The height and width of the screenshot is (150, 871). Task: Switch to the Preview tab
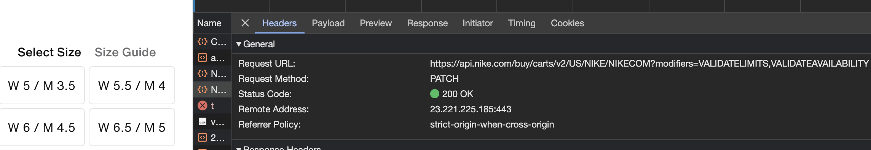point(376,23)
